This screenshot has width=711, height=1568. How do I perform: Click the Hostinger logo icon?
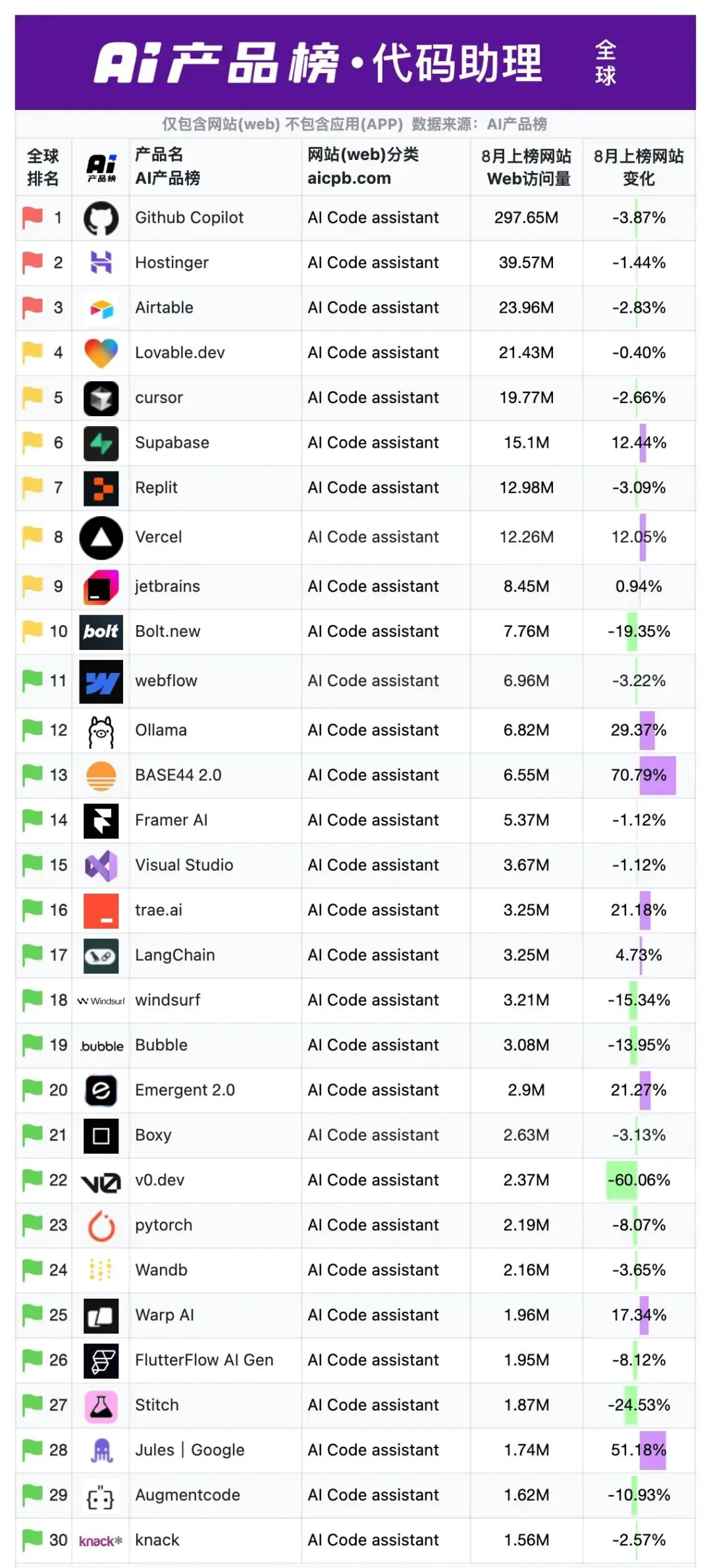pyautogui.click(x=101, y=263)
